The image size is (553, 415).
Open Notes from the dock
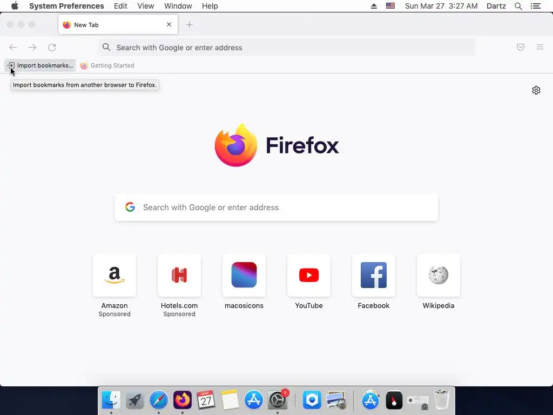coord(230,400)
